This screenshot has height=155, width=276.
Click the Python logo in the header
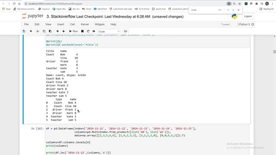pyautogui.click(x=234, y=16)
